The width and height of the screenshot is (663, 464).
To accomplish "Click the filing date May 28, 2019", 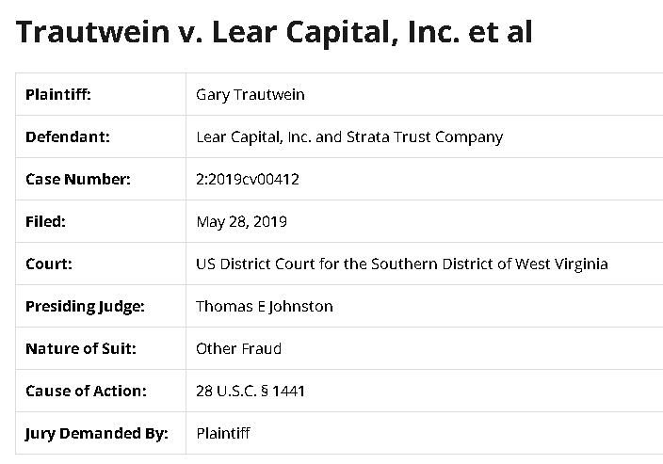I will (x=241, y=221).
